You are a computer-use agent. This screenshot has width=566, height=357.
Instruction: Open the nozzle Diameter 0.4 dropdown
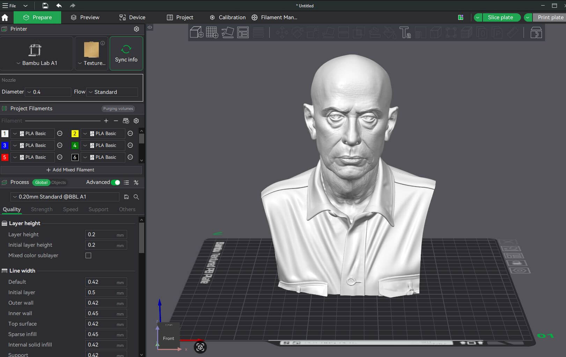(48, 92)
